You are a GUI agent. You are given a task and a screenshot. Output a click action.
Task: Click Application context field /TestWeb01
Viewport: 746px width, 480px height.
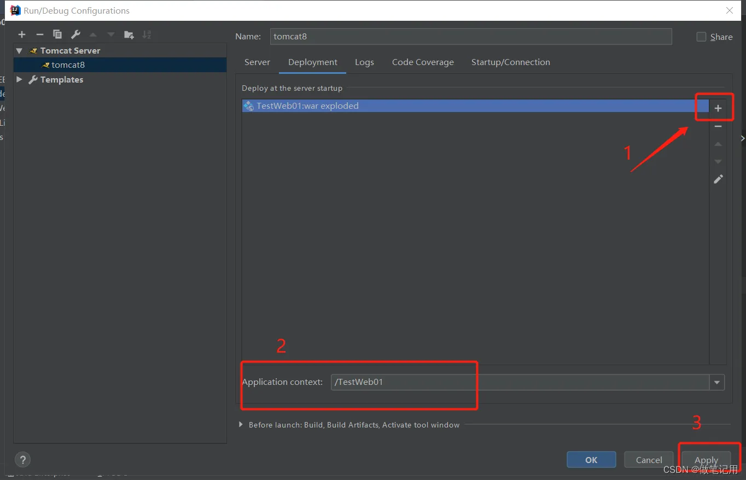pyautogui.click(x=520, y=382)
